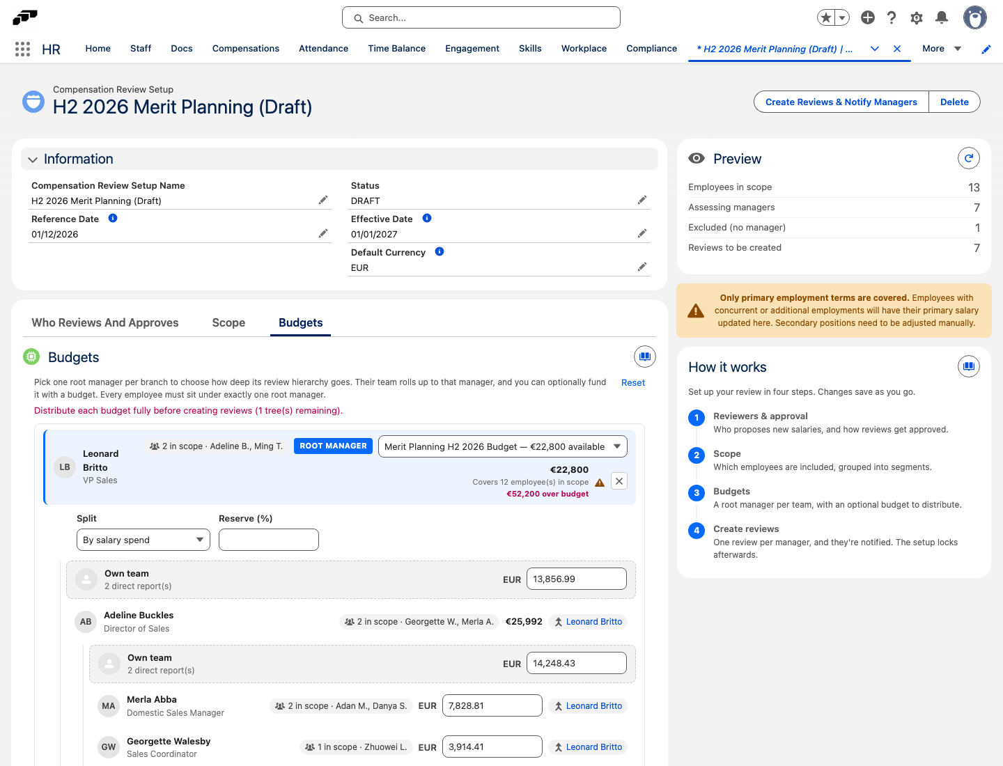1003x766 pixels.
Task: Click Create Reviews & Notify Managers
Action: coord(841,102)
